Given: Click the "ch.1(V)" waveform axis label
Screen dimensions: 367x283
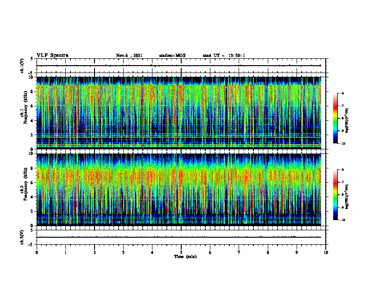Looking at the screenshot, I should click(22, 66).
